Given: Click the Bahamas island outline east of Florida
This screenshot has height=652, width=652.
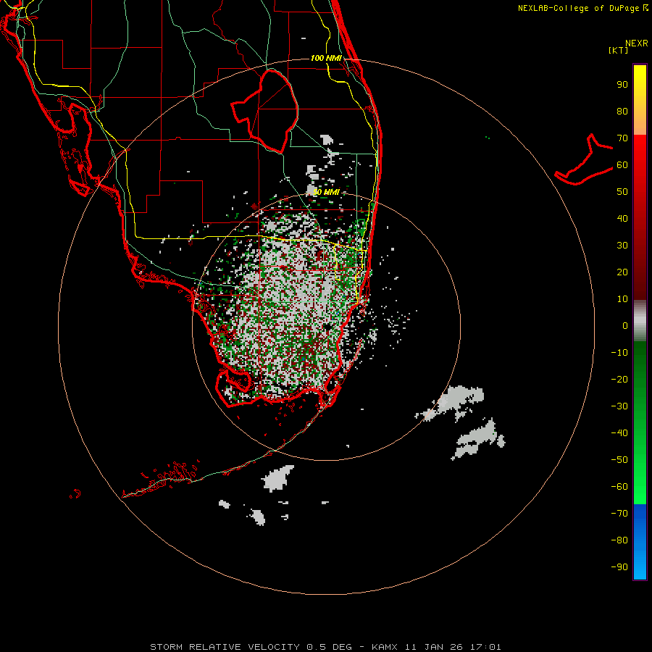Looking at the screenshot, I should pyautogui.click(x=584, y=159).
